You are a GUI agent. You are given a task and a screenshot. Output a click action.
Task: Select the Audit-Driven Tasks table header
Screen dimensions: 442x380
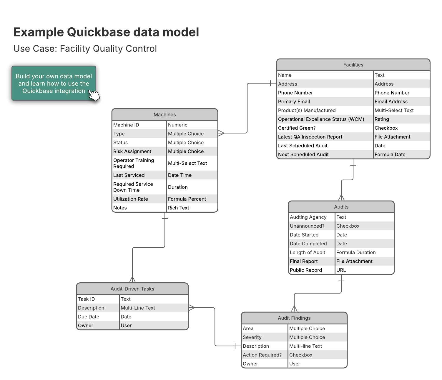pyautogui.click(x=132, y=289)
